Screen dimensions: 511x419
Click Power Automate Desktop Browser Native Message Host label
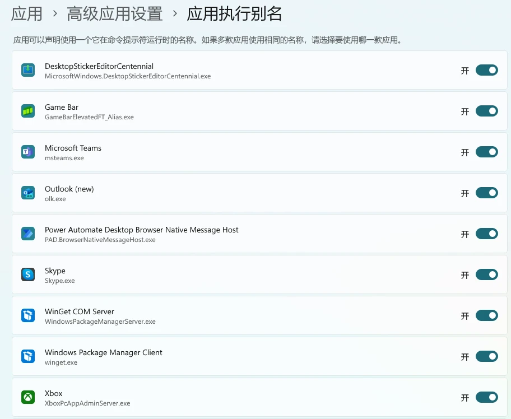[141, 230]
